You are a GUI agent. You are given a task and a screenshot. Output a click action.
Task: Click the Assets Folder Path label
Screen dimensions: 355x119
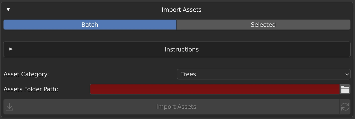pyautogui.click(x=31, y=89)
